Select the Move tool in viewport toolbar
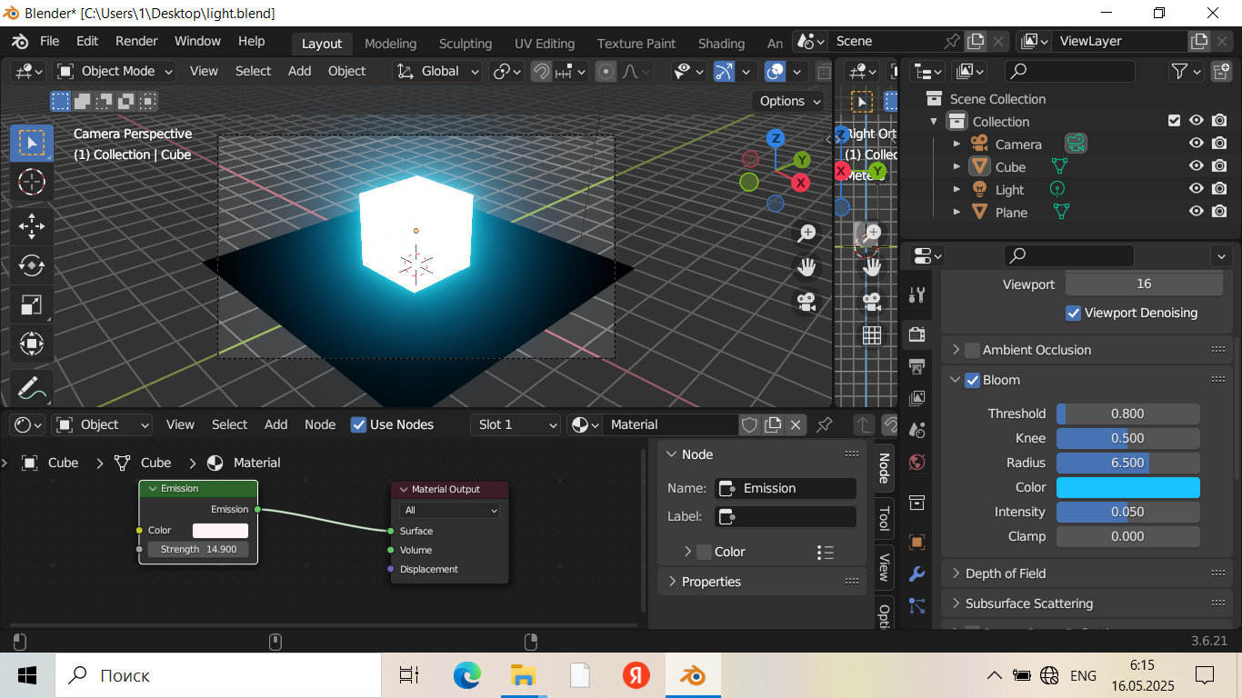Image resolution: width=1242 pixels, height=698 pixels. (x=32, y=225)
